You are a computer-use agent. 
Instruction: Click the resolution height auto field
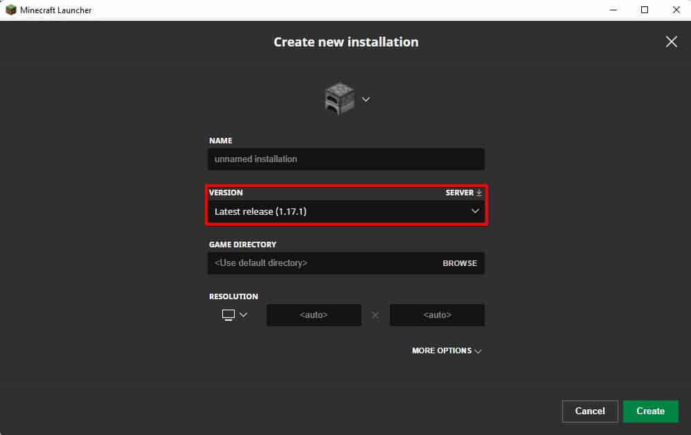tap(437, 314)
